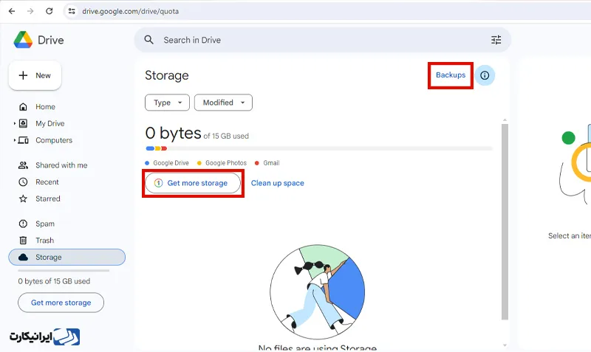The image size is (591, 352).
Task: Open Recent files list
Action: [x=47, y=182]
